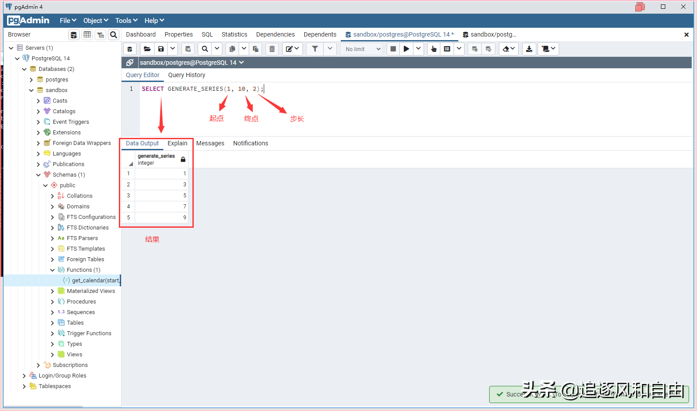Switch to the Properties tab
This screenshot has width=697, height=411.
click(x=179, y=34)
